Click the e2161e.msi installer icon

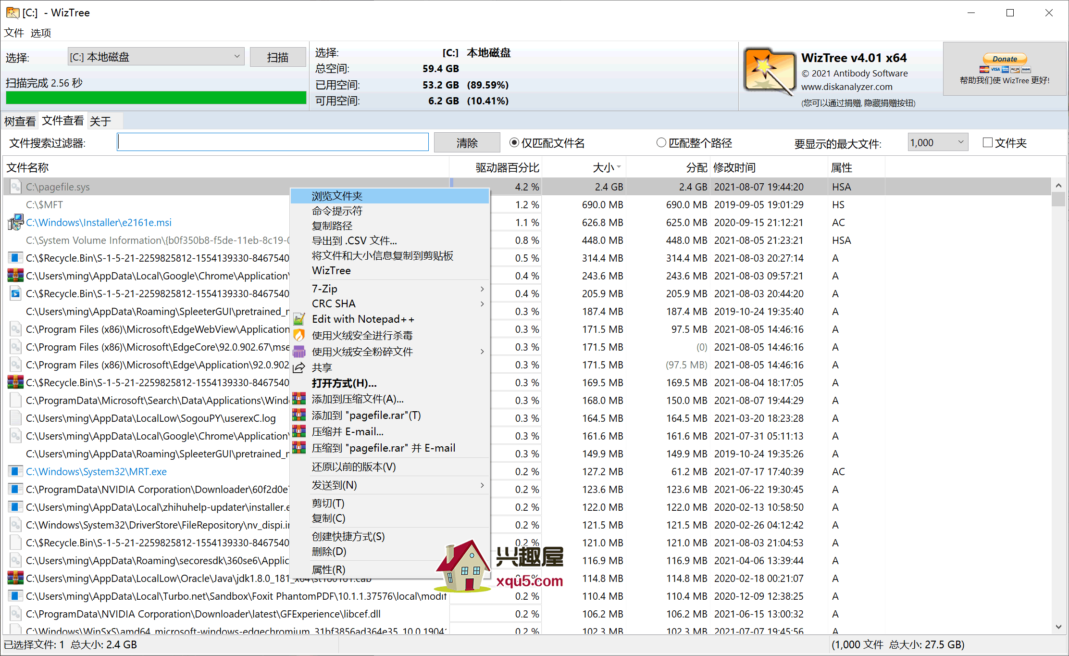point(15,222)
